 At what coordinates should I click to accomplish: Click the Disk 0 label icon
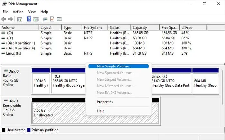click(5, 71)
